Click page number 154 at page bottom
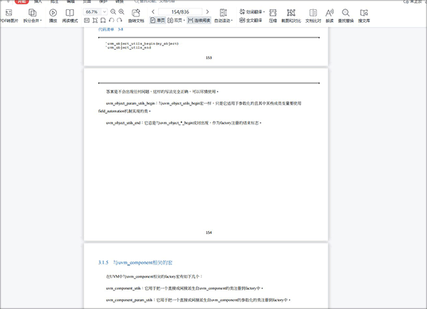 [209, 232]
